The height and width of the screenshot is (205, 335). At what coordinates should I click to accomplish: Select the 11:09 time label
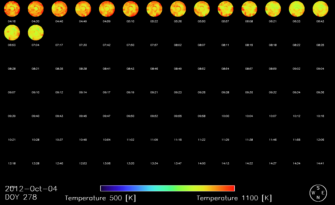(154, 140)
